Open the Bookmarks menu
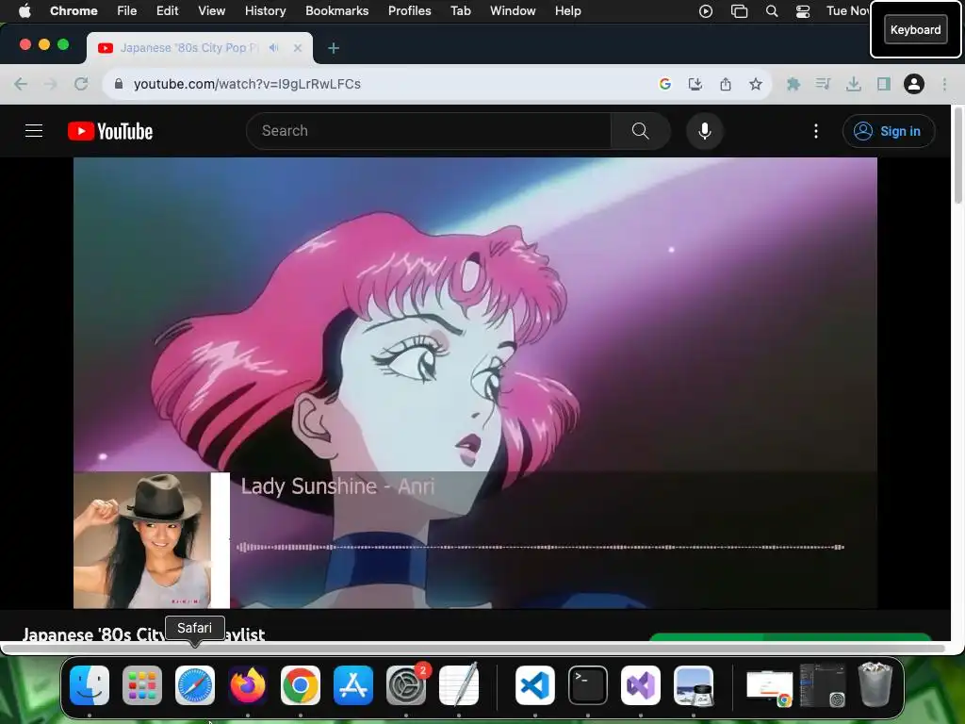The width and height of the screenshot is (965, 724). tap(336, 10)
